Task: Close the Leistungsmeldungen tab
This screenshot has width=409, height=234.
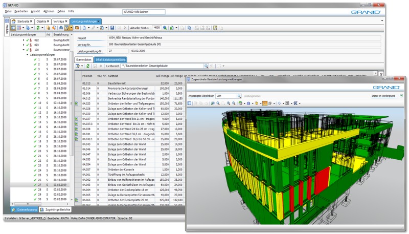Action: click(99, 22)
